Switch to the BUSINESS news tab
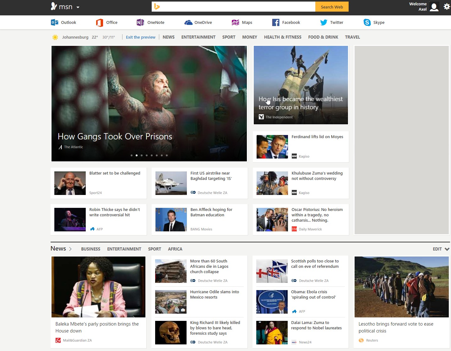 (x=91, y=249)
